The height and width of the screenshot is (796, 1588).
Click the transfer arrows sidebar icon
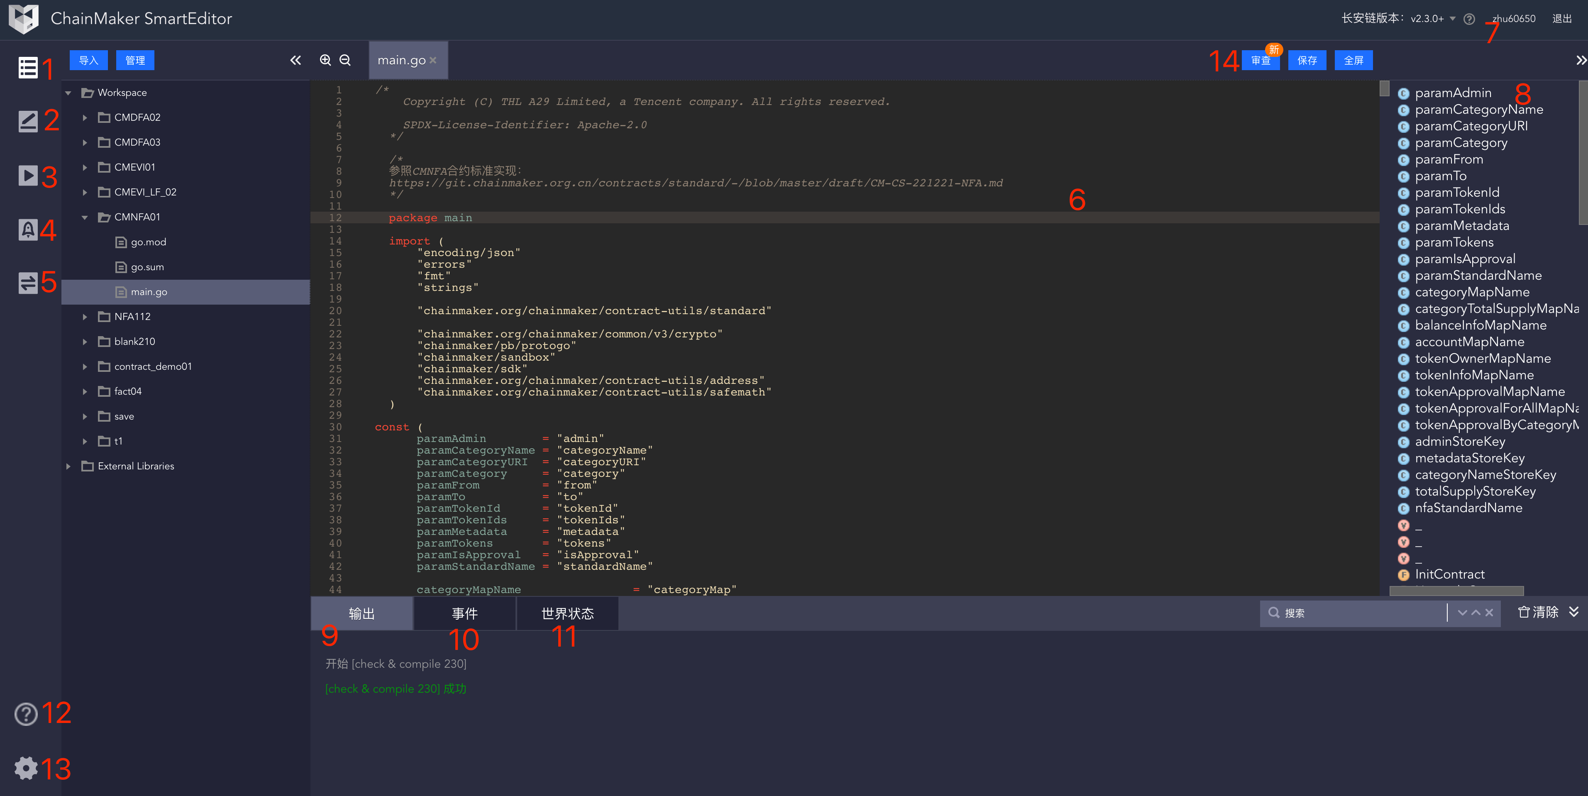(x=28, y=283)
